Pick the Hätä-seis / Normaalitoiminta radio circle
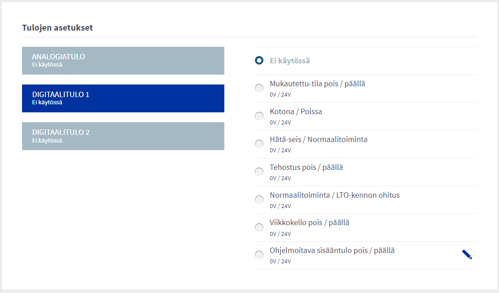This screenshot has width=499, height=293. tap(259, 144)
